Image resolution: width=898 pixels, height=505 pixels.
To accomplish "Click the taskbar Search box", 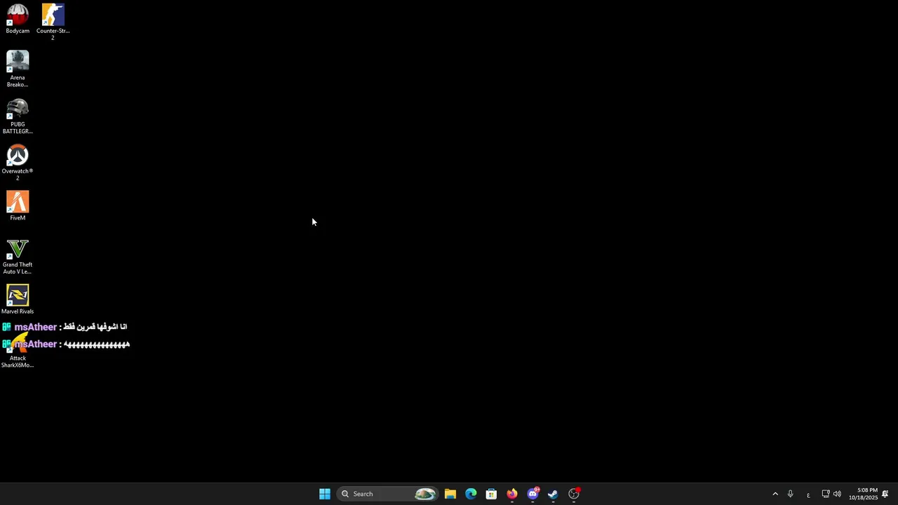I will point(388,494).
